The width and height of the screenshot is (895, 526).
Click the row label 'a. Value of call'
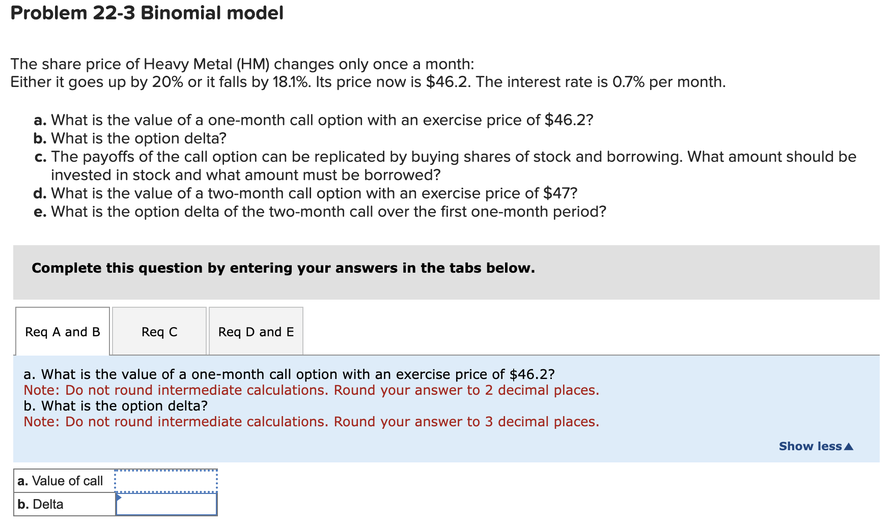pyautogui.click(x=60, y=480)
